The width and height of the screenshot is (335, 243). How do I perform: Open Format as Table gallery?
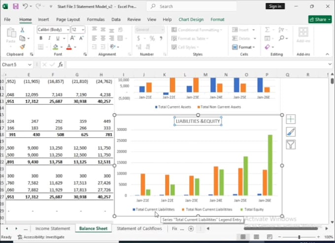190,39
